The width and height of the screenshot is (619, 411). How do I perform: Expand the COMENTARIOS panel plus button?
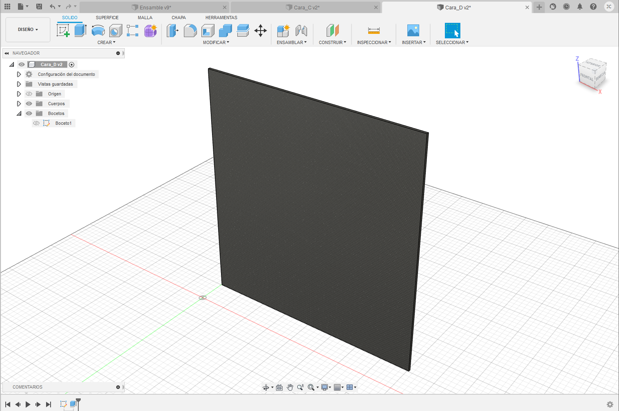118,387
